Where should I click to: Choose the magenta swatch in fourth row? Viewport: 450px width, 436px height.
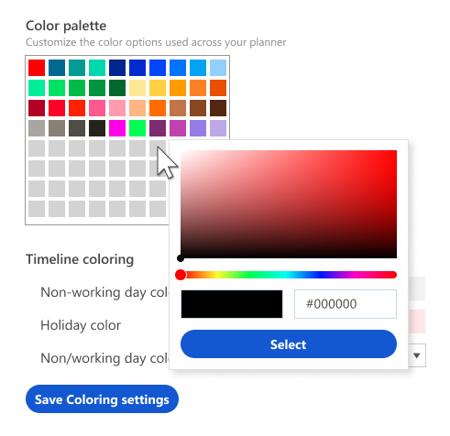(117, 128)
